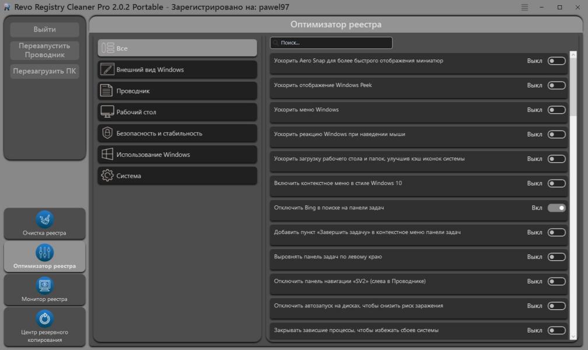Disable the Отключить Bing toggle switch

(556, 208)
